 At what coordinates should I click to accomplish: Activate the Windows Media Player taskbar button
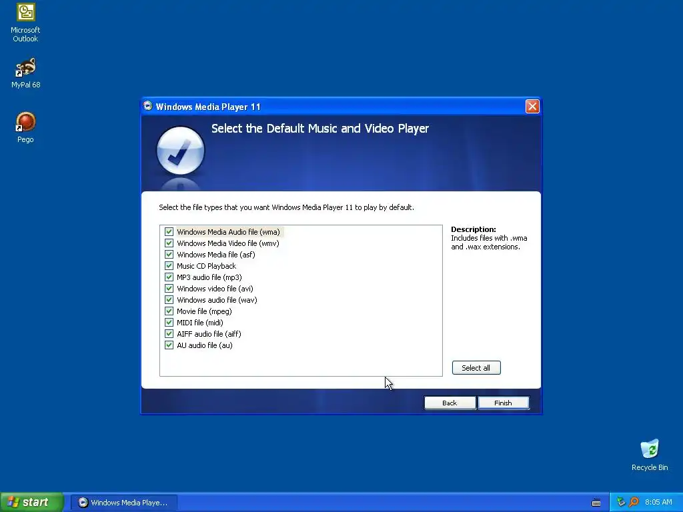pyautogui.click(x=123, y=503)
